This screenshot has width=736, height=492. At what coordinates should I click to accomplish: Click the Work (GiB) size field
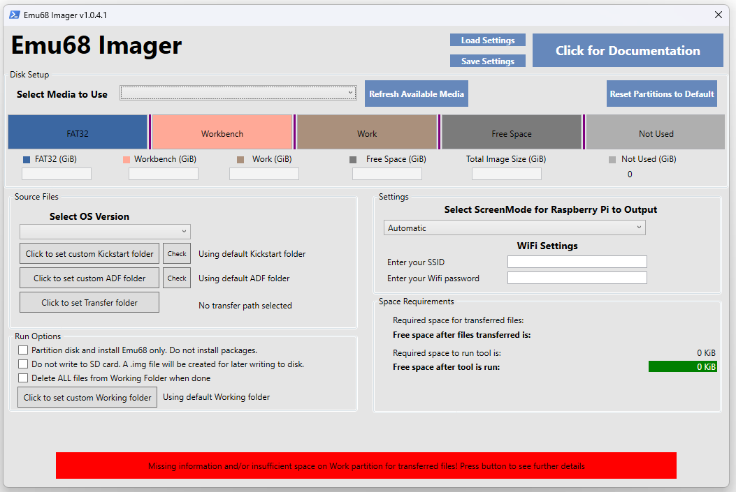tap(264, 174)
